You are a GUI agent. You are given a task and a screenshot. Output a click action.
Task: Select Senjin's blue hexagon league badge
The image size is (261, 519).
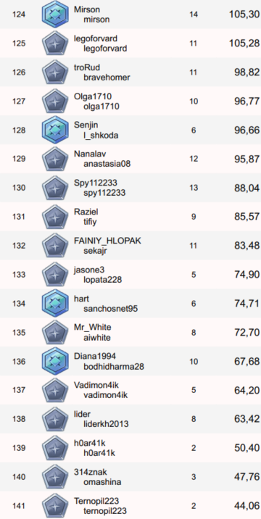click(55, 130)
